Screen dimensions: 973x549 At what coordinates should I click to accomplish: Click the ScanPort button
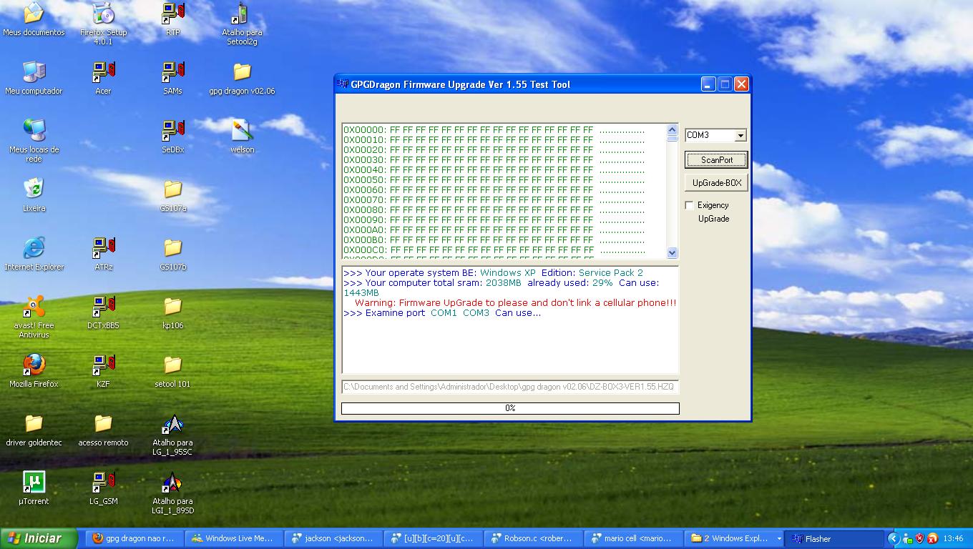[716, 159]
